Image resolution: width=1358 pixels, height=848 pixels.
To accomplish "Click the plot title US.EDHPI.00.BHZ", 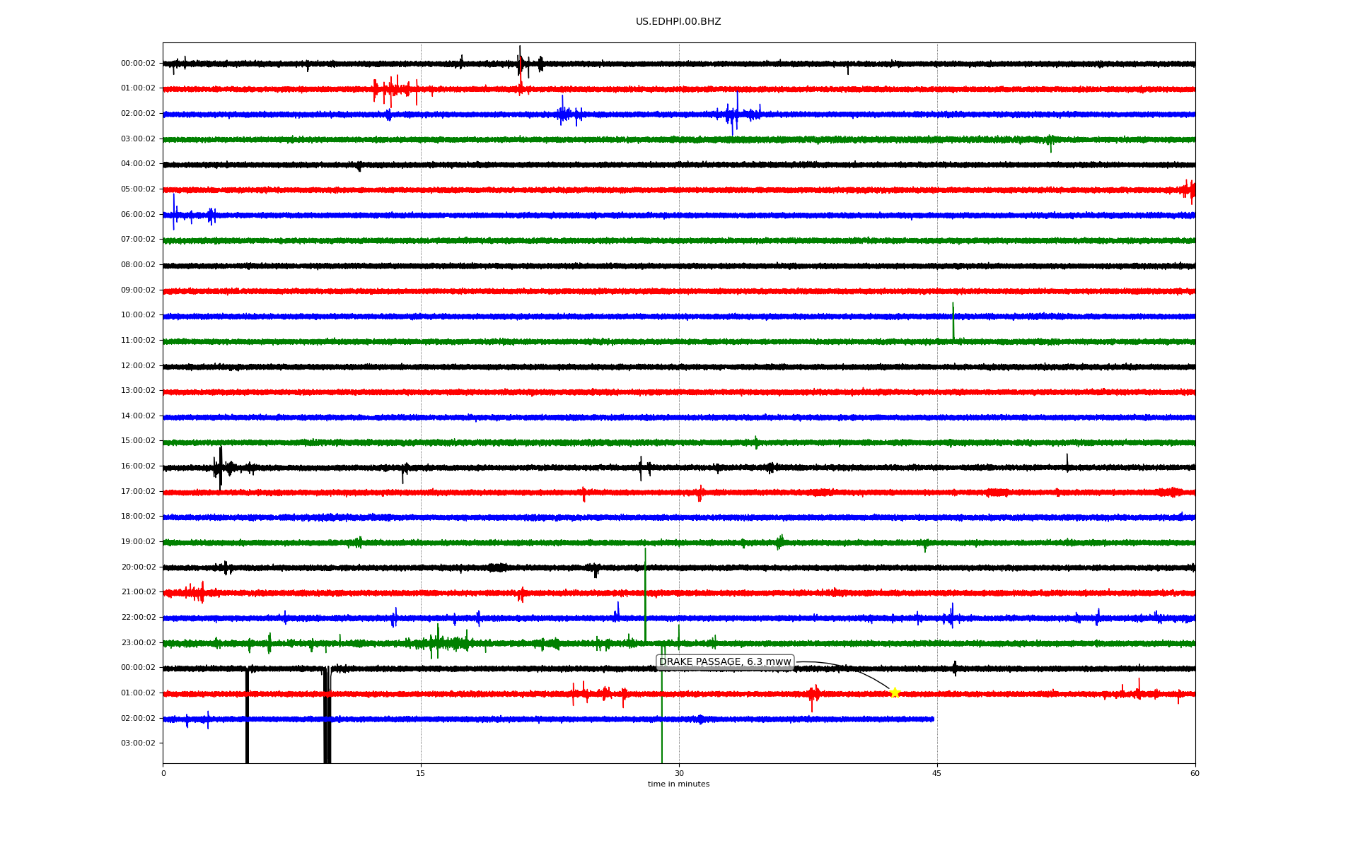I will click(678, 22).
